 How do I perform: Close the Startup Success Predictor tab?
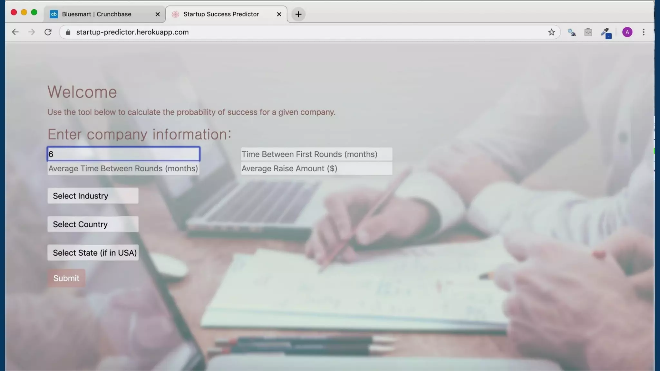tap(279, 14)
